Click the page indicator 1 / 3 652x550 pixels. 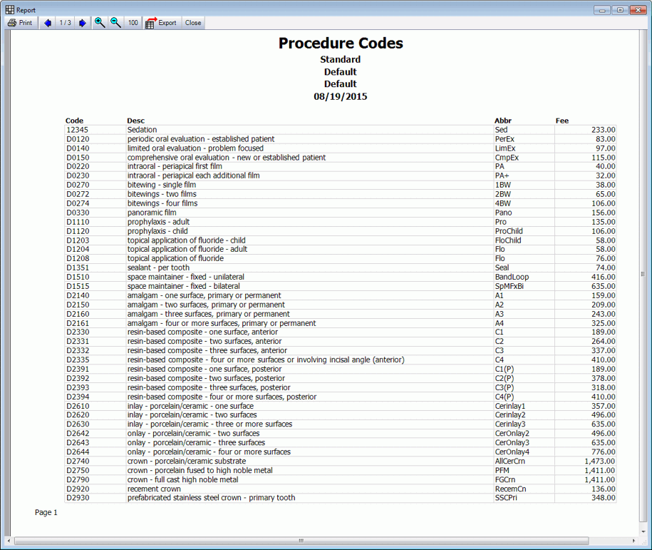pos(66,23)
